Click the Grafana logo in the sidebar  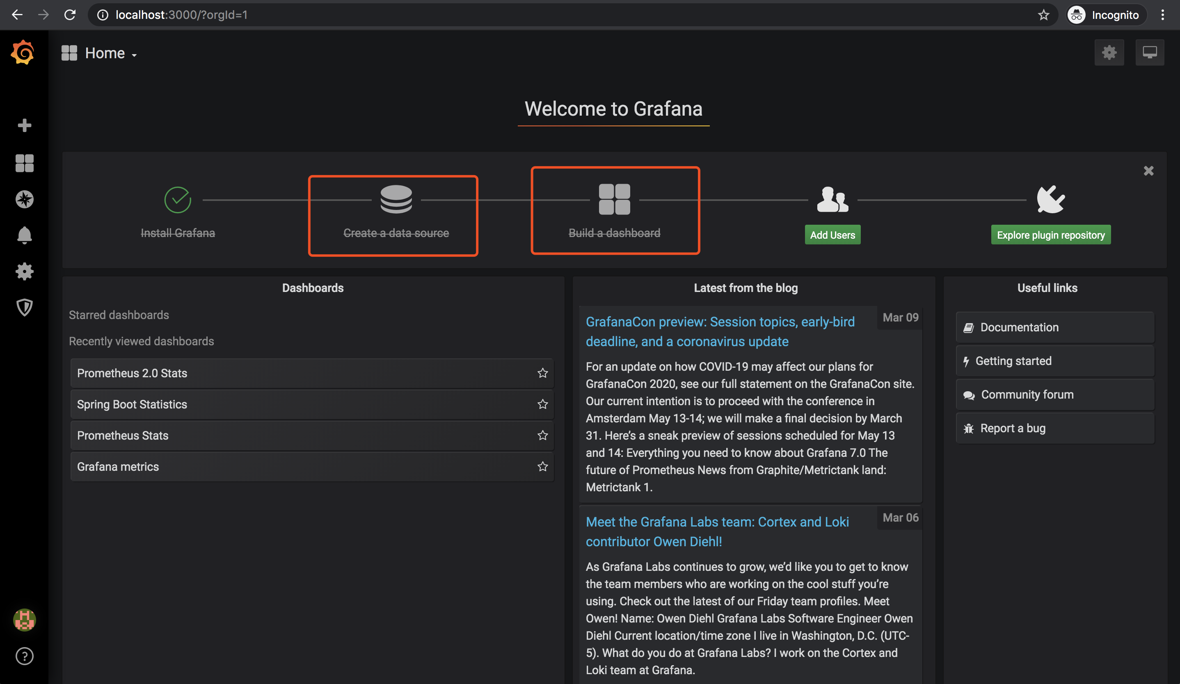[x=23, y=52]
